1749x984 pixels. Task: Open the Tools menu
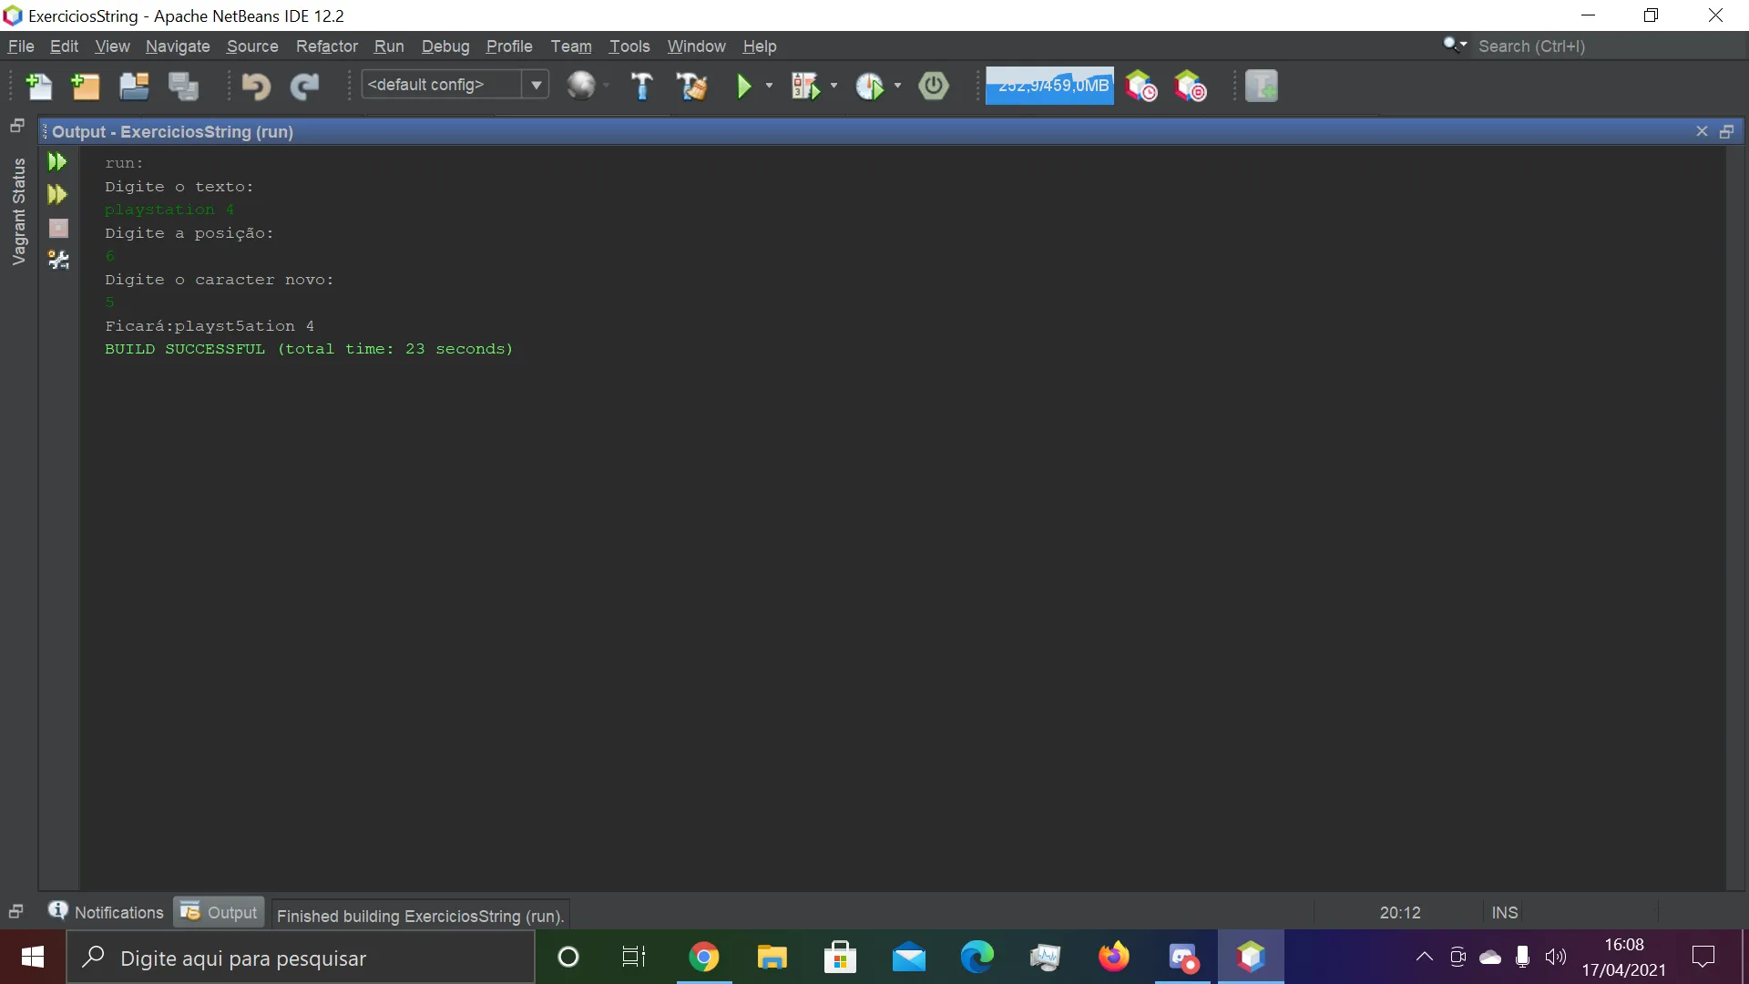click(629, 46)
